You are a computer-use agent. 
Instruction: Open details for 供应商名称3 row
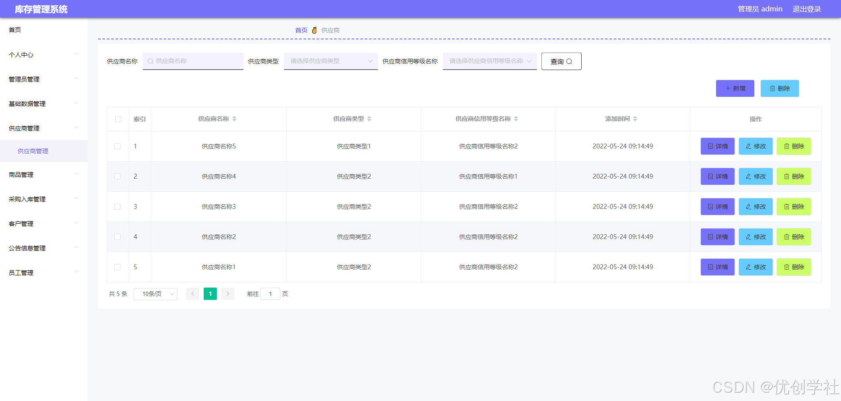(x=717, y=207)
